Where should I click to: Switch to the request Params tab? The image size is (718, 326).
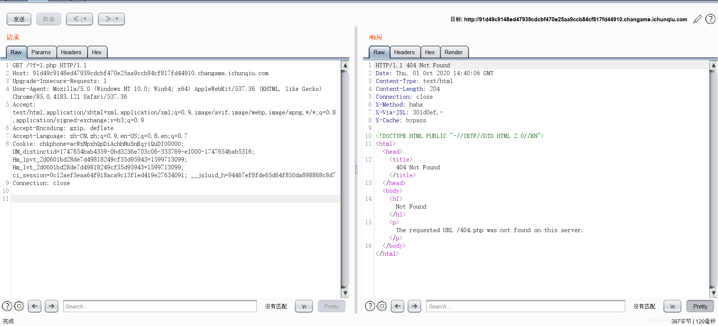[41, 52]
